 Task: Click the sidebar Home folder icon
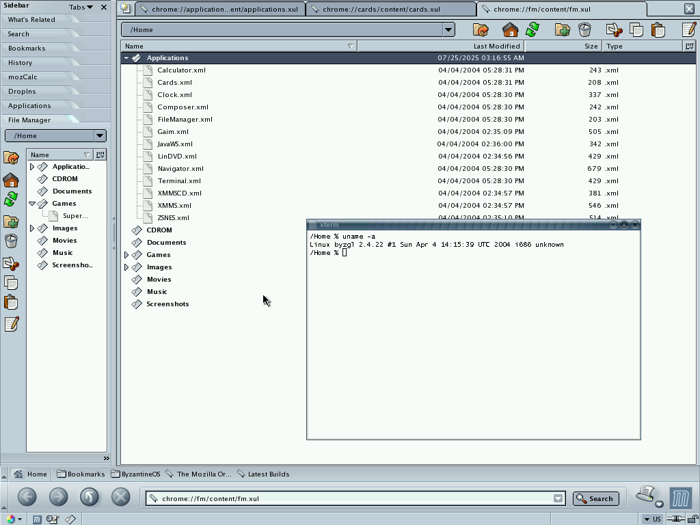pos(11,180)
